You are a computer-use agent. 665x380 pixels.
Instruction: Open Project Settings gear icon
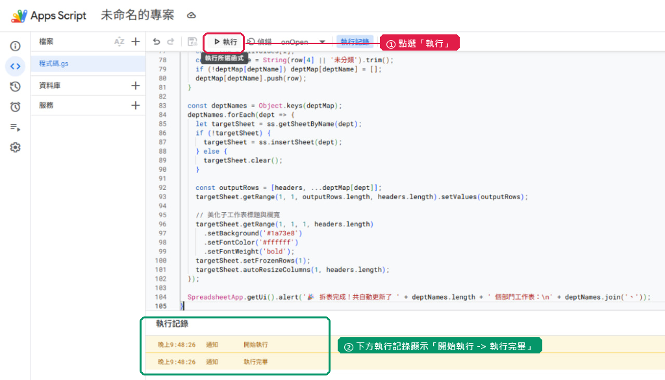[x=16, y=147]
